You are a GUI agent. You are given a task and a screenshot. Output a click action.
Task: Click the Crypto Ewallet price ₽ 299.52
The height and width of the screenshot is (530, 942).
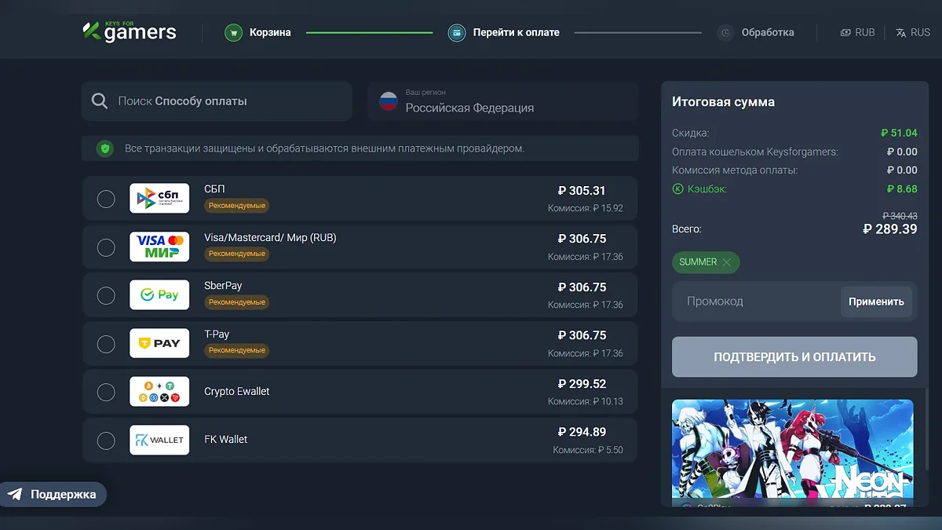click(x=582, y=384)
